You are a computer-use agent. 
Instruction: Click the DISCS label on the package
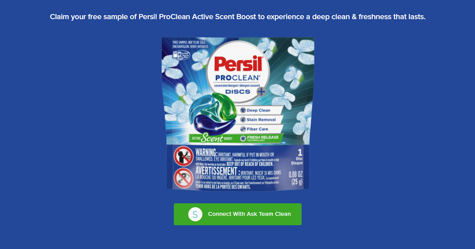tap(238, 92)
